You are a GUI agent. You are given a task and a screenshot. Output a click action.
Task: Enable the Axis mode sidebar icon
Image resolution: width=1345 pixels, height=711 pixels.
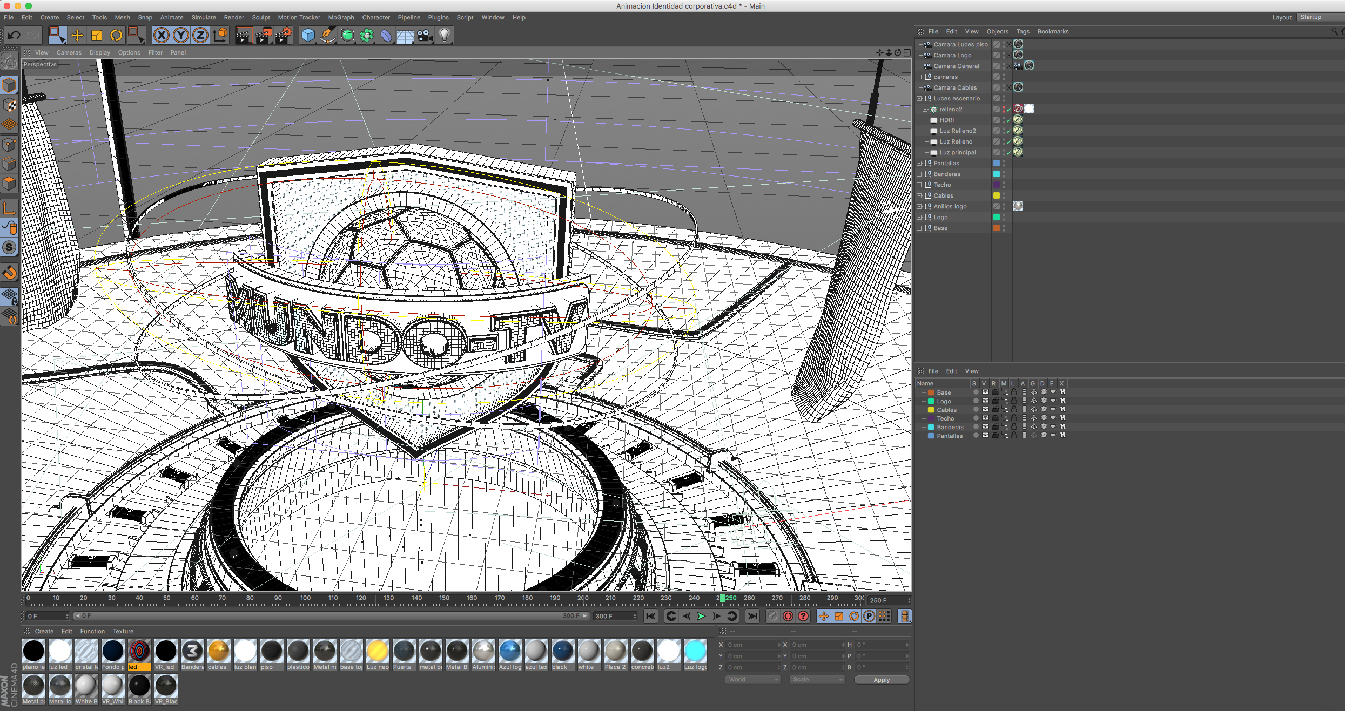pos(10,208)
